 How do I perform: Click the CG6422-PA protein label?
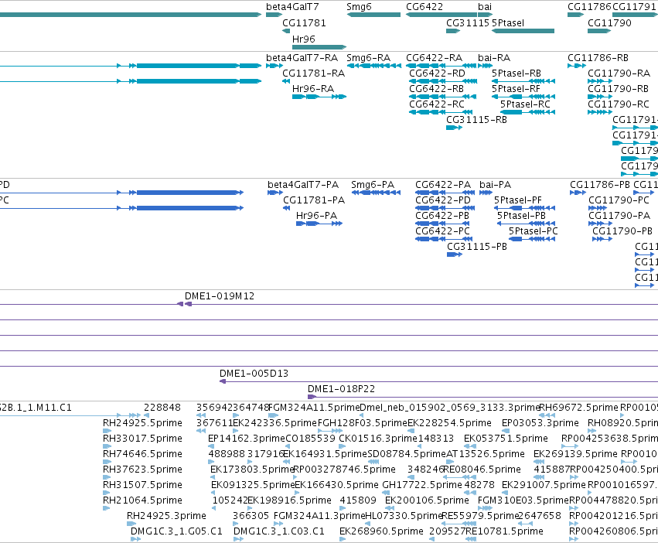[x=443, y=185]
